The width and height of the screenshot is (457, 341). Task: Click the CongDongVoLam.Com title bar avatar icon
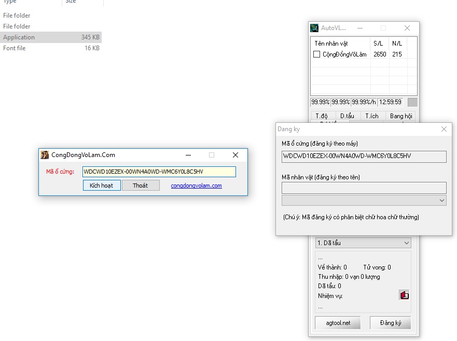(x=45, y=155)
